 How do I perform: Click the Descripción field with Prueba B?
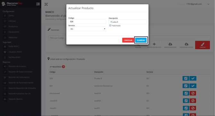click(x=127, y=22)
